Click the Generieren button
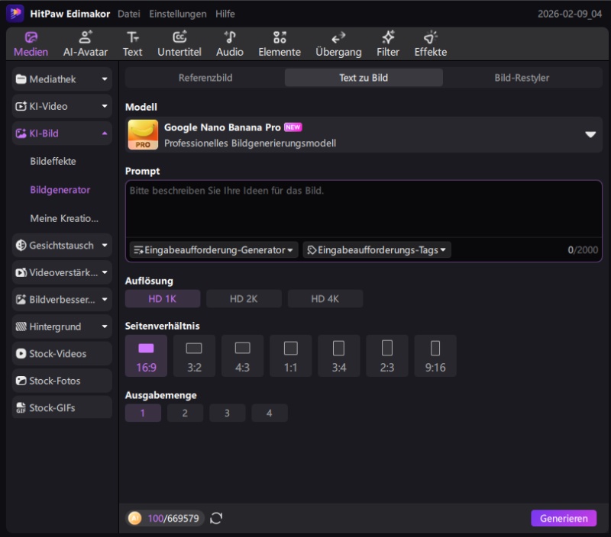 point(564,519)
